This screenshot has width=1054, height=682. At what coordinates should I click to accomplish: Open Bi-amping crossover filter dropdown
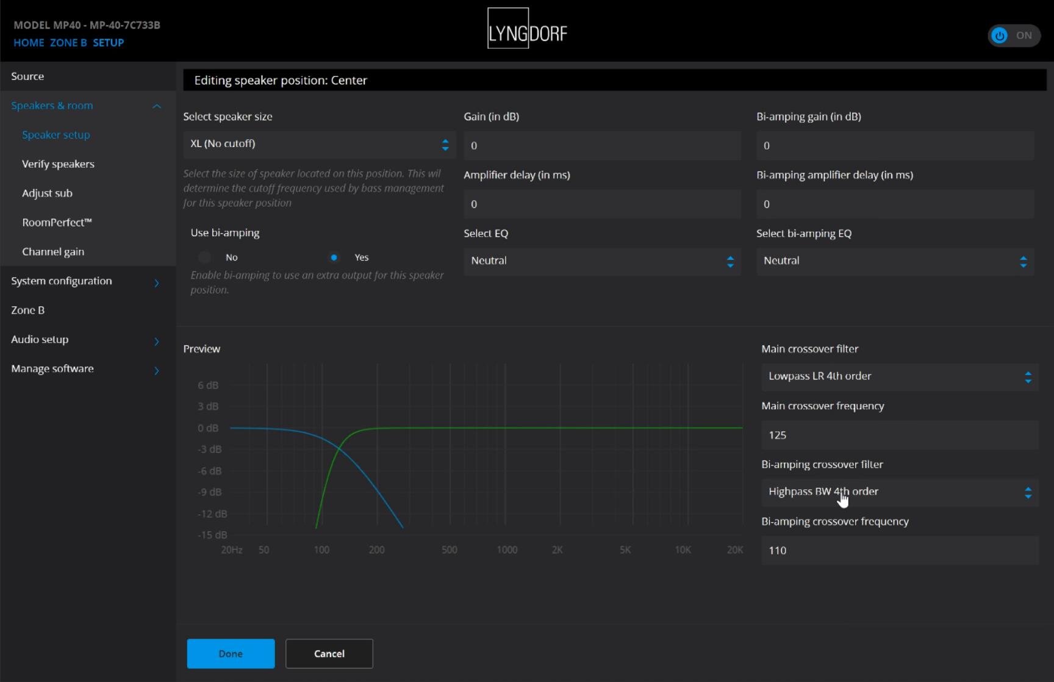pos(899,492)
